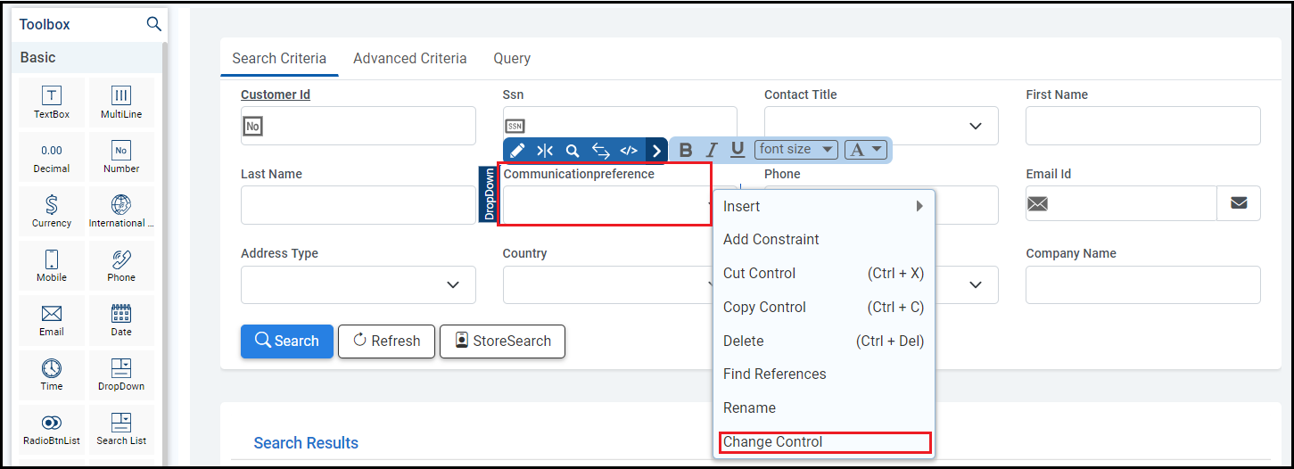1294x469 pixels.
Task: Click the swap arrows icon in control toolbar
Action: coord(600,151)
